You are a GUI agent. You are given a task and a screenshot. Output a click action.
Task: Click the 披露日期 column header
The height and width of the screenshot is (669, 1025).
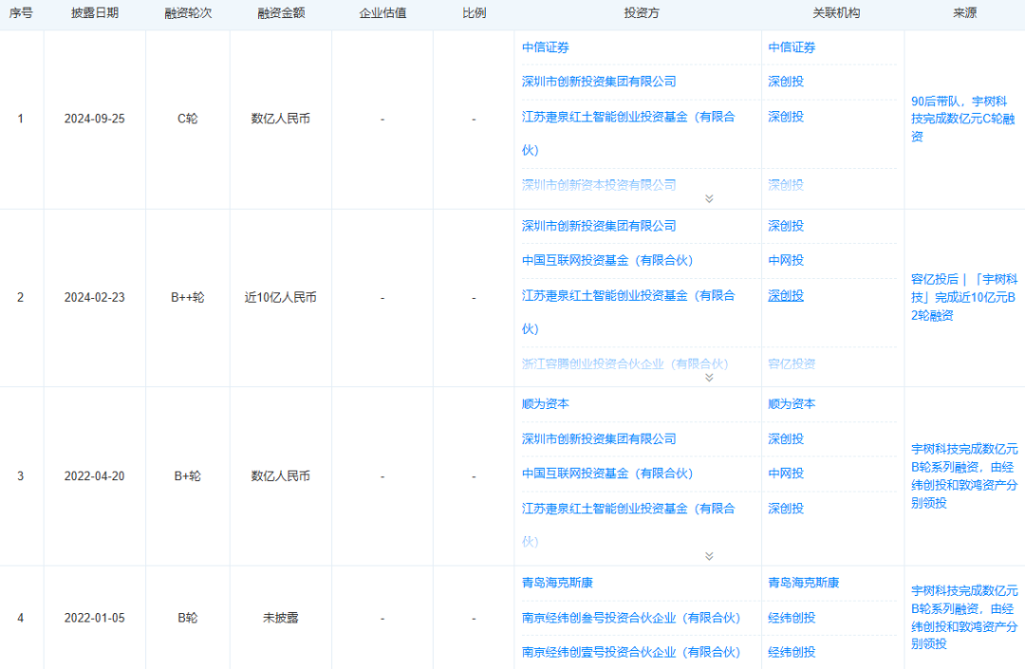pyautogui.click(x=95, y=13)
